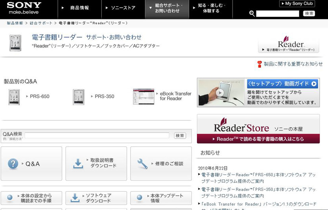This screenshot has width=328, height=210.
Task: Click the PRS-350 device thumbnail
Action: 79,97
